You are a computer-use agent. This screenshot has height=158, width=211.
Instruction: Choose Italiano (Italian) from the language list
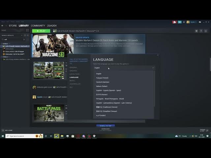pos(124,86)
